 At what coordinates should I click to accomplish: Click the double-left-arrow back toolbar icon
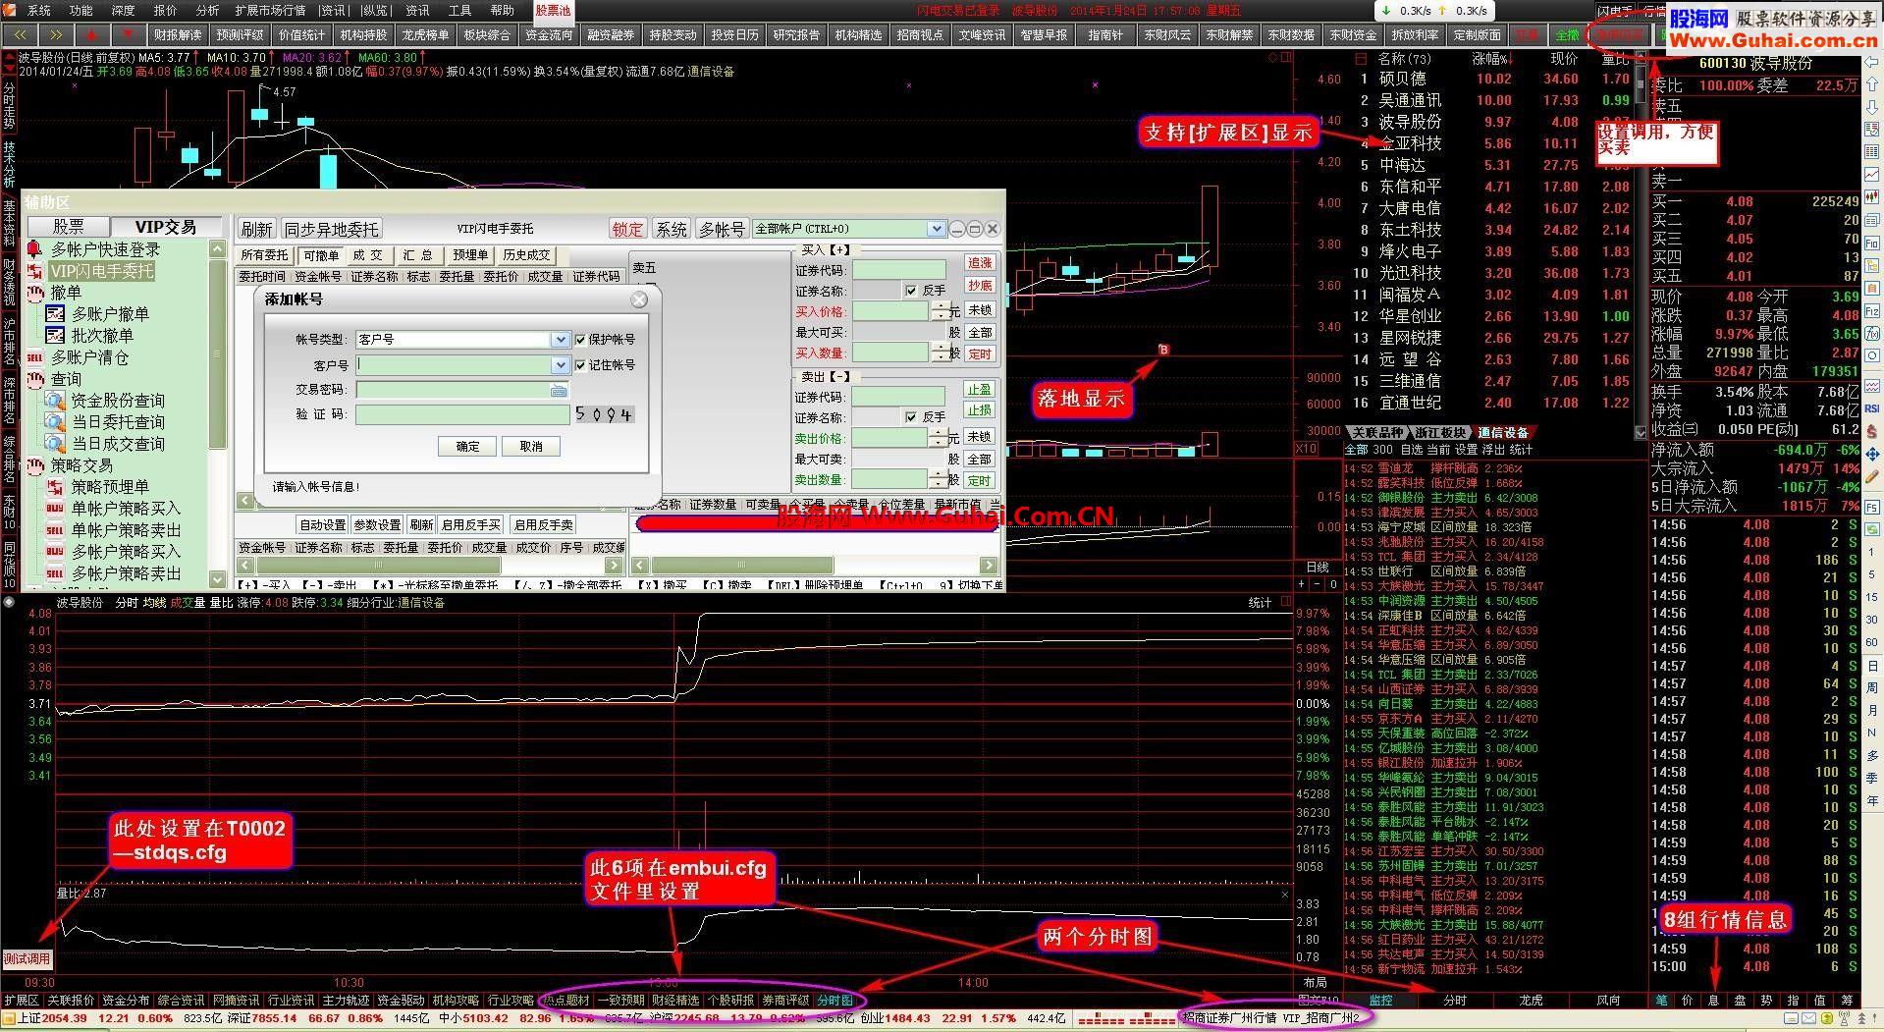pyautogui.click(x=19, y=34)
